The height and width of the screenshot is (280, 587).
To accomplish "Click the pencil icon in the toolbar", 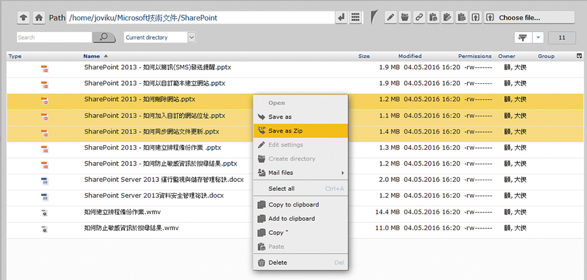I will pos(391,18).
